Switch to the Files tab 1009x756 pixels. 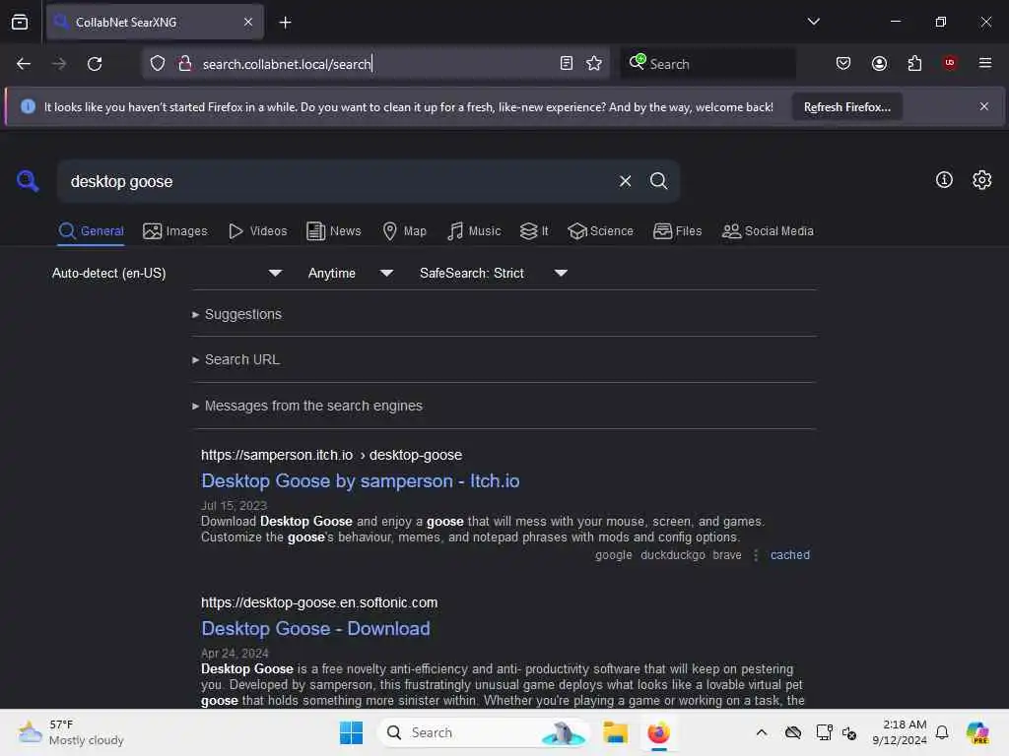coord(677,230)
